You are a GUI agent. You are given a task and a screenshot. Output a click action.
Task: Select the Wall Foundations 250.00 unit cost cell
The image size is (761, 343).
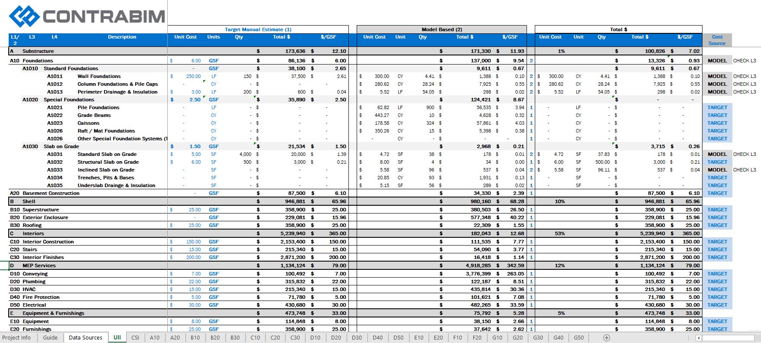point(193,76)
